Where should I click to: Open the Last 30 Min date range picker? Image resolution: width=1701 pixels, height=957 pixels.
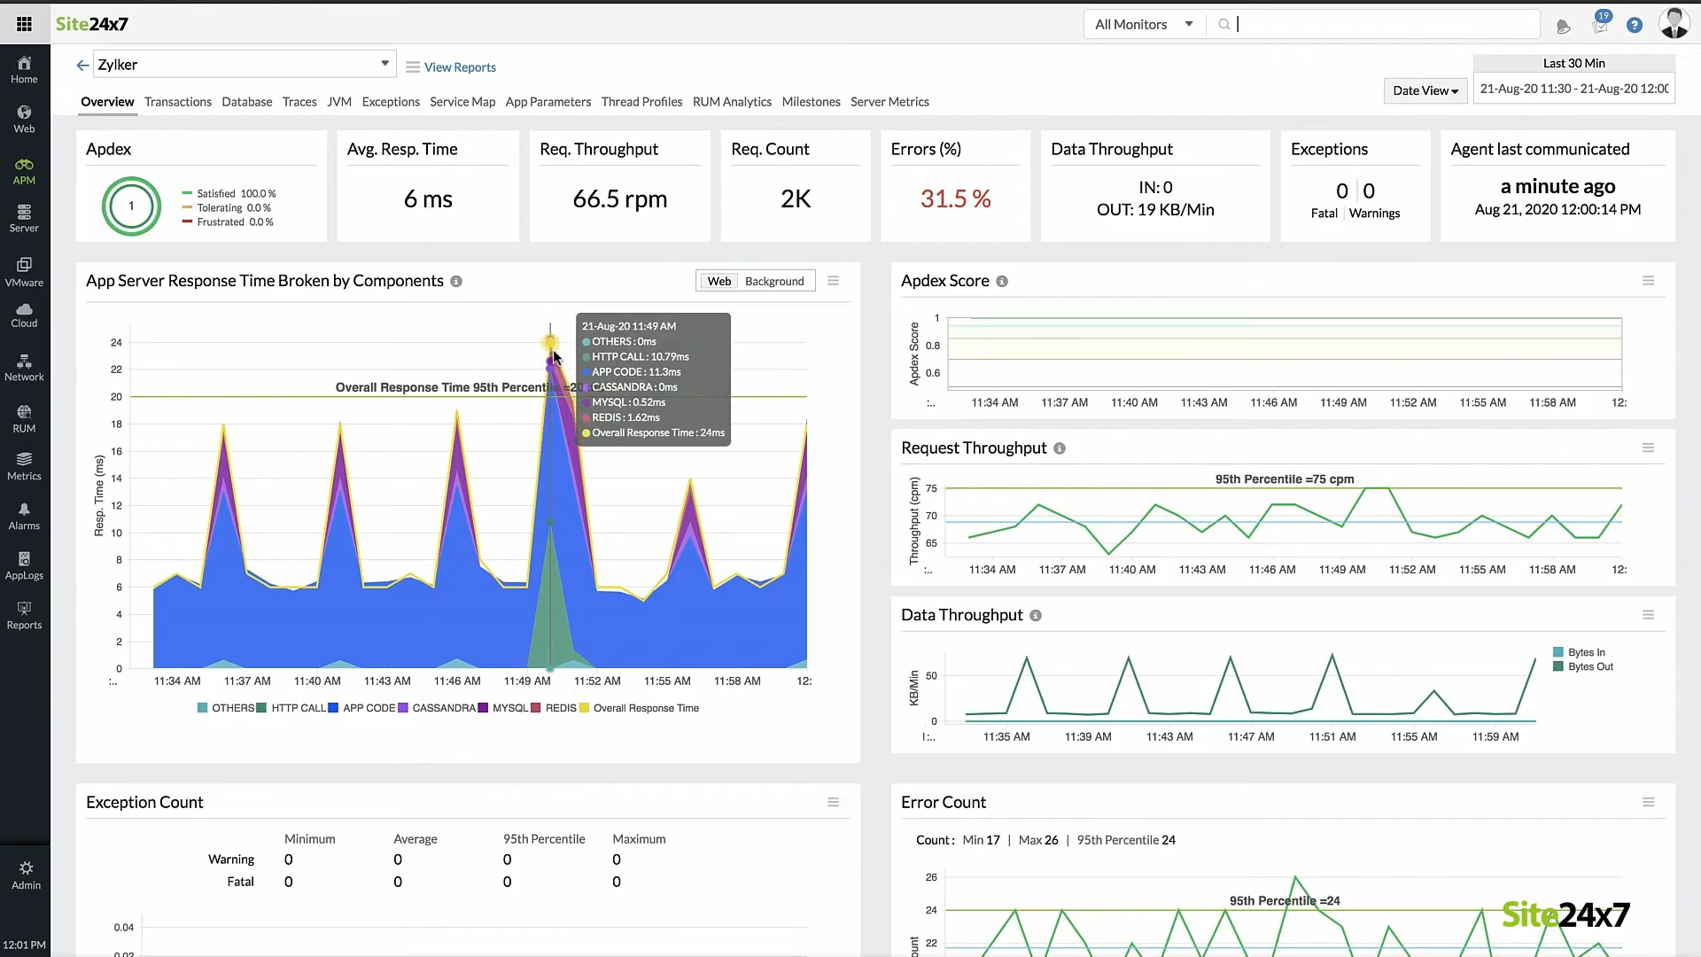point(1573,89)
